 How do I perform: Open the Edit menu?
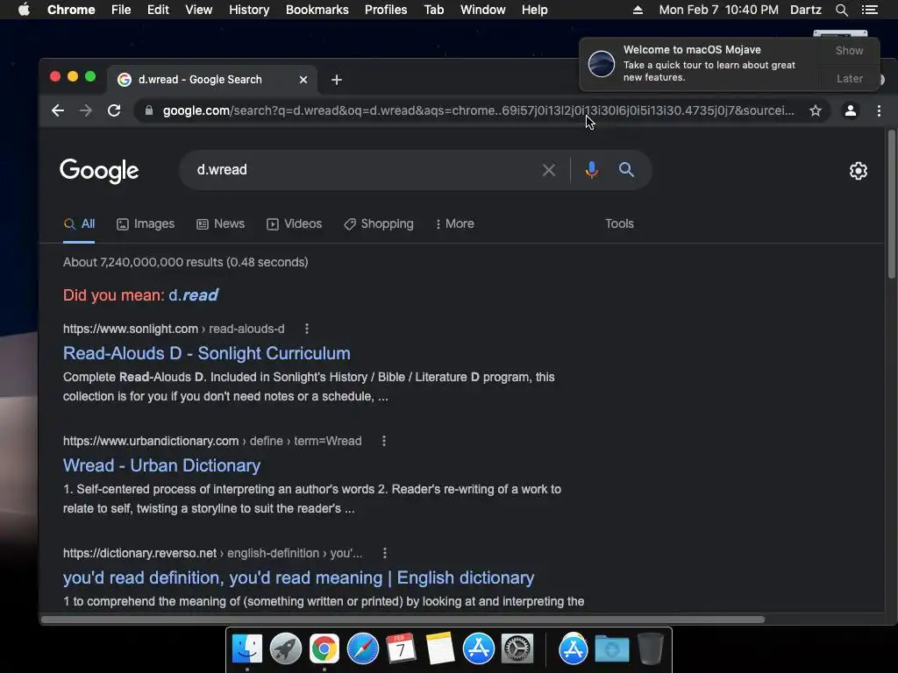coord(158,10)
